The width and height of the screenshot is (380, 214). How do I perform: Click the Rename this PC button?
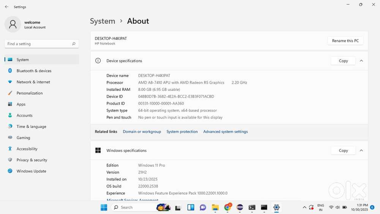click(x=345, y=41)
